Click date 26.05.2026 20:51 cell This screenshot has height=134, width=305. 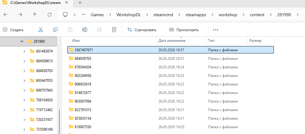pos(171,59)
